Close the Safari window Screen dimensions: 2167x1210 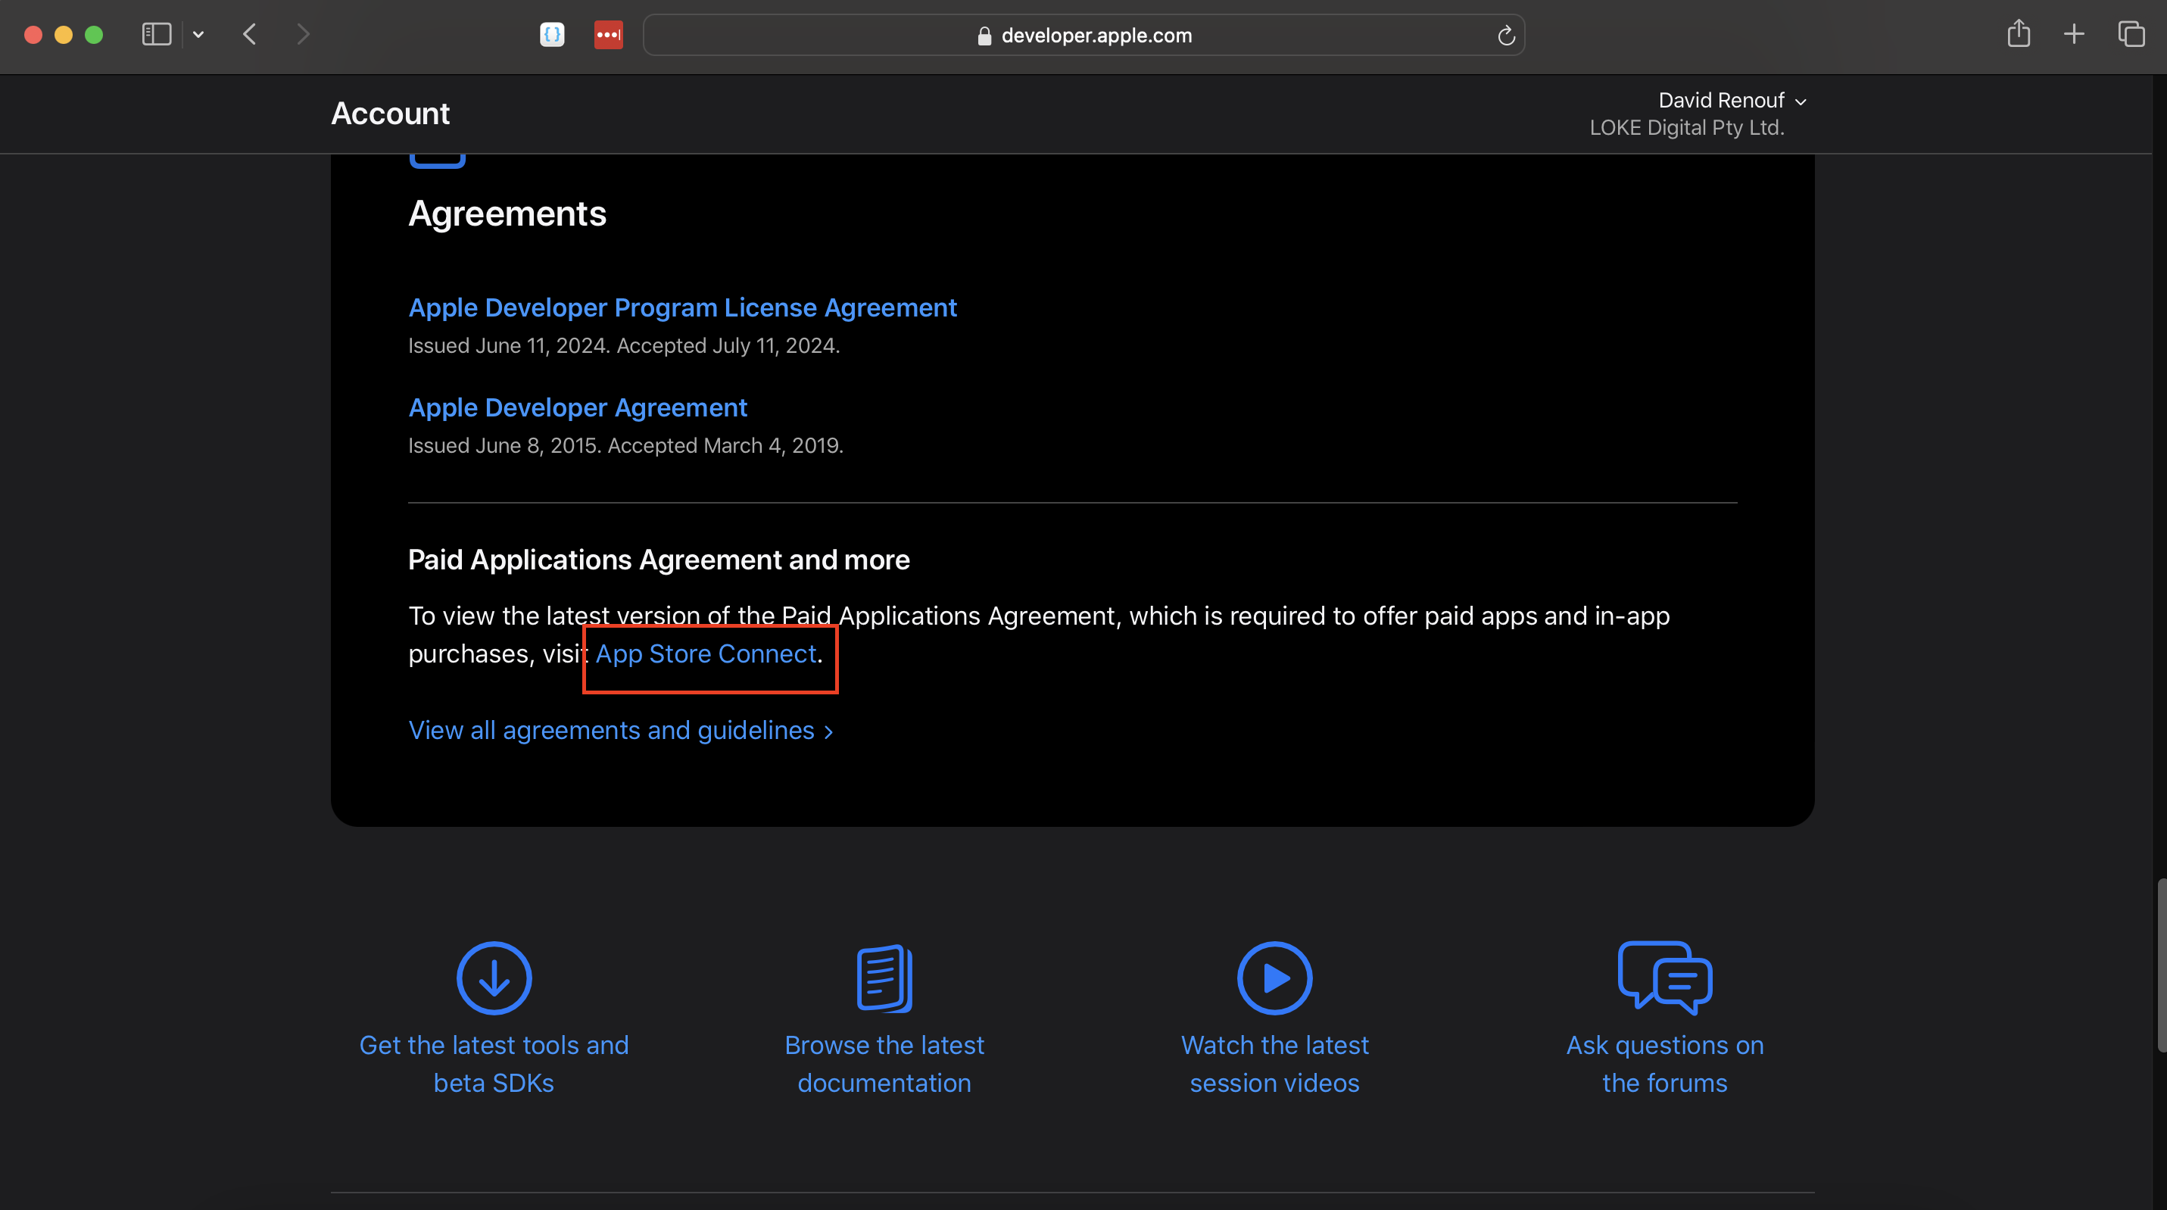click(x=33, y=35)
